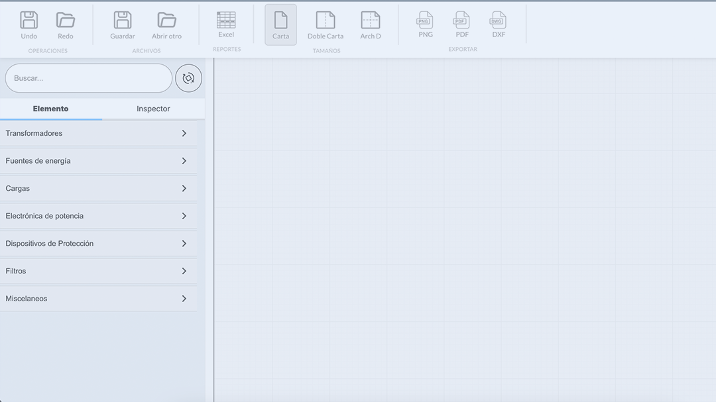Click the Redo icon in Operaciones

[66, 21]
